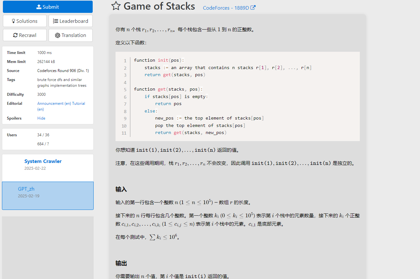Open the Solutions page
420x279 pixels.
[x=25, y=21]
